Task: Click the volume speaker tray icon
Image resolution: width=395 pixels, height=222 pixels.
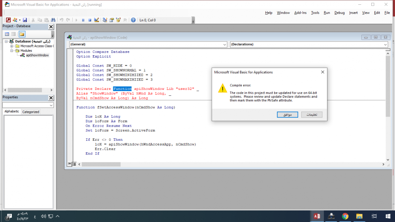Action: point(43,216)
